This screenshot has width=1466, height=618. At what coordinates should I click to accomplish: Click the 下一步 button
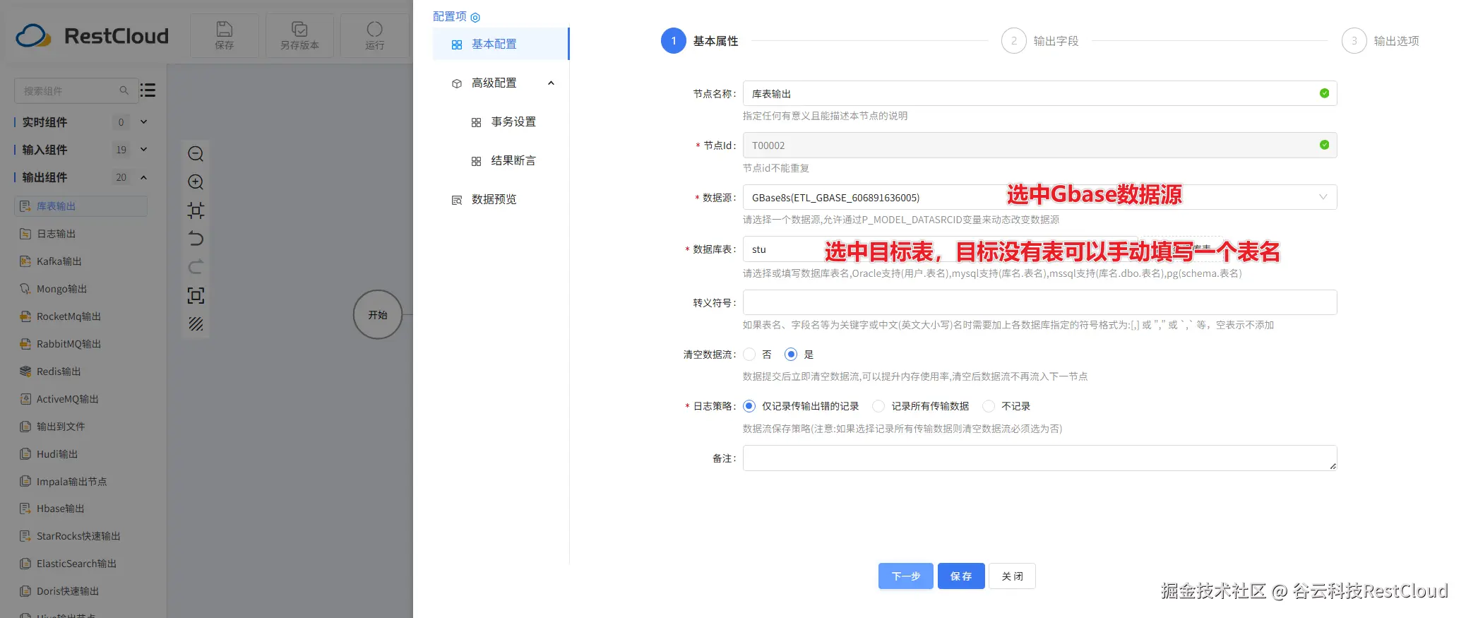point(906,576)
